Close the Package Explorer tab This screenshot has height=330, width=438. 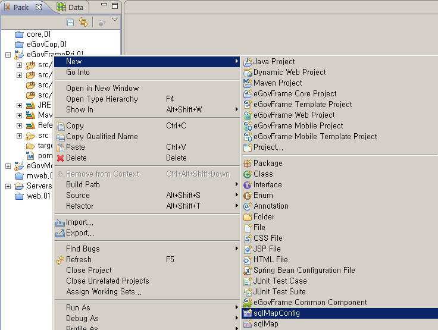click(x=39, y=7)
